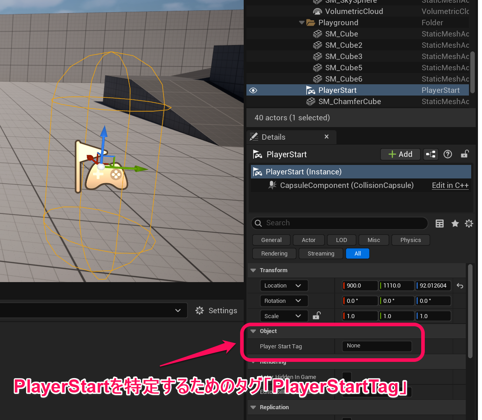Image resolution: width=482 pixels, height=420 pixels.
Task: Select the LOD filter
Action: pyautogui.click(x=341, y=240)
